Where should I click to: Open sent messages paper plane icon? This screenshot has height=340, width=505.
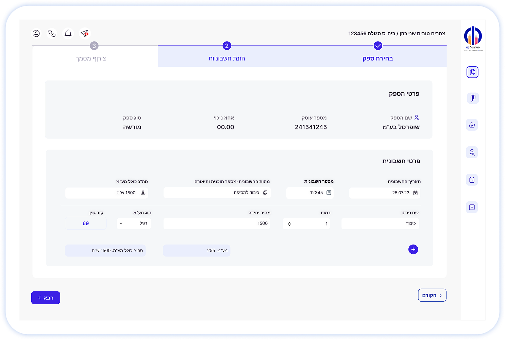84,33
